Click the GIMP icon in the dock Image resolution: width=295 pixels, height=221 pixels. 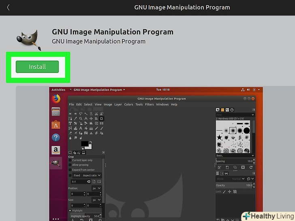tap(56, 163)
